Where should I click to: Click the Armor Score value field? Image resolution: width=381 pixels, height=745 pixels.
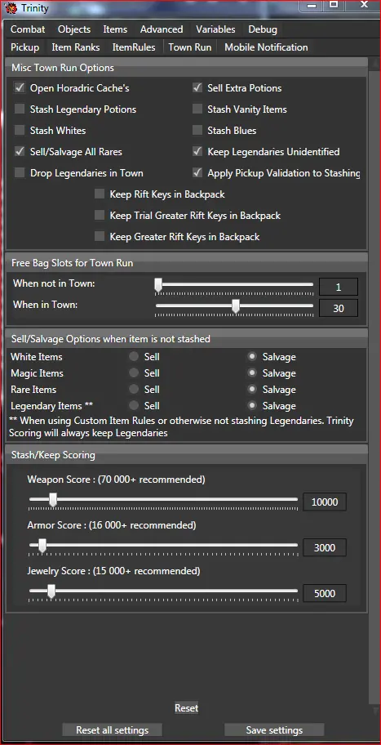click(325, 548)
